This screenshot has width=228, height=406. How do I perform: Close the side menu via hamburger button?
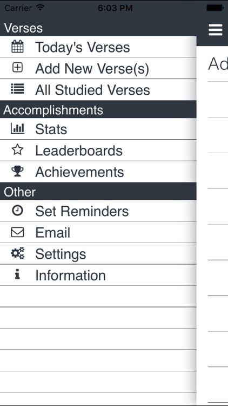(216, 30)
